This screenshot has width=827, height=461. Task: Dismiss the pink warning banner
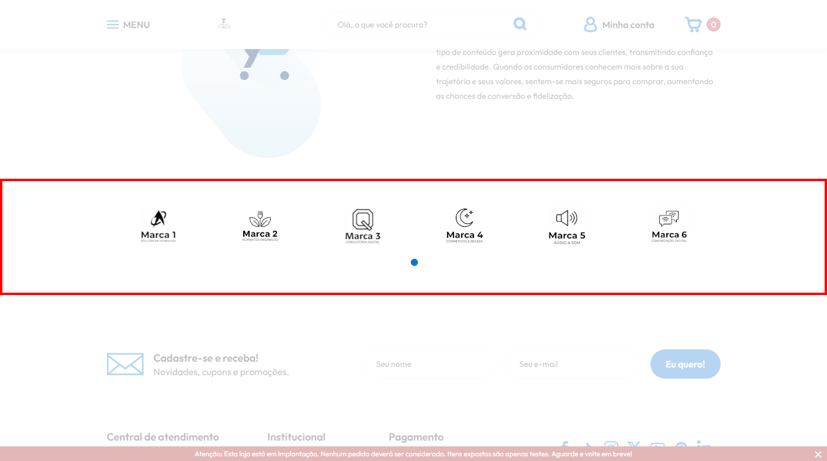(818, 454)
